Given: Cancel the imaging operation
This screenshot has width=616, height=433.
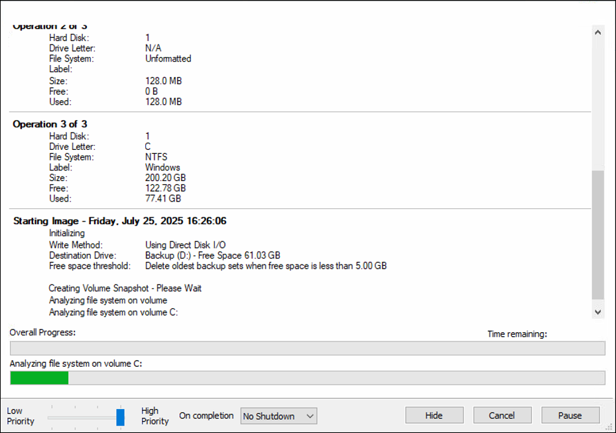Looking at the screenshot, I should (502, 415).
